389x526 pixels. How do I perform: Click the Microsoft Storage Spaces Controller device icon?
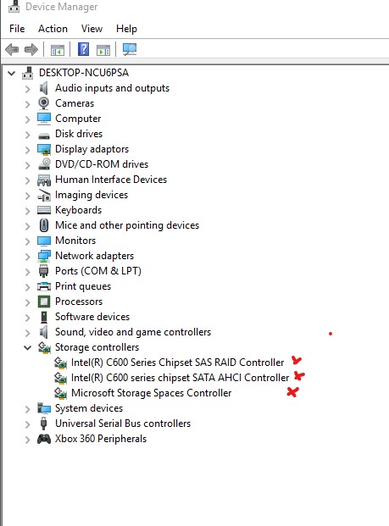pyautogui.click(x=60, y=393)
